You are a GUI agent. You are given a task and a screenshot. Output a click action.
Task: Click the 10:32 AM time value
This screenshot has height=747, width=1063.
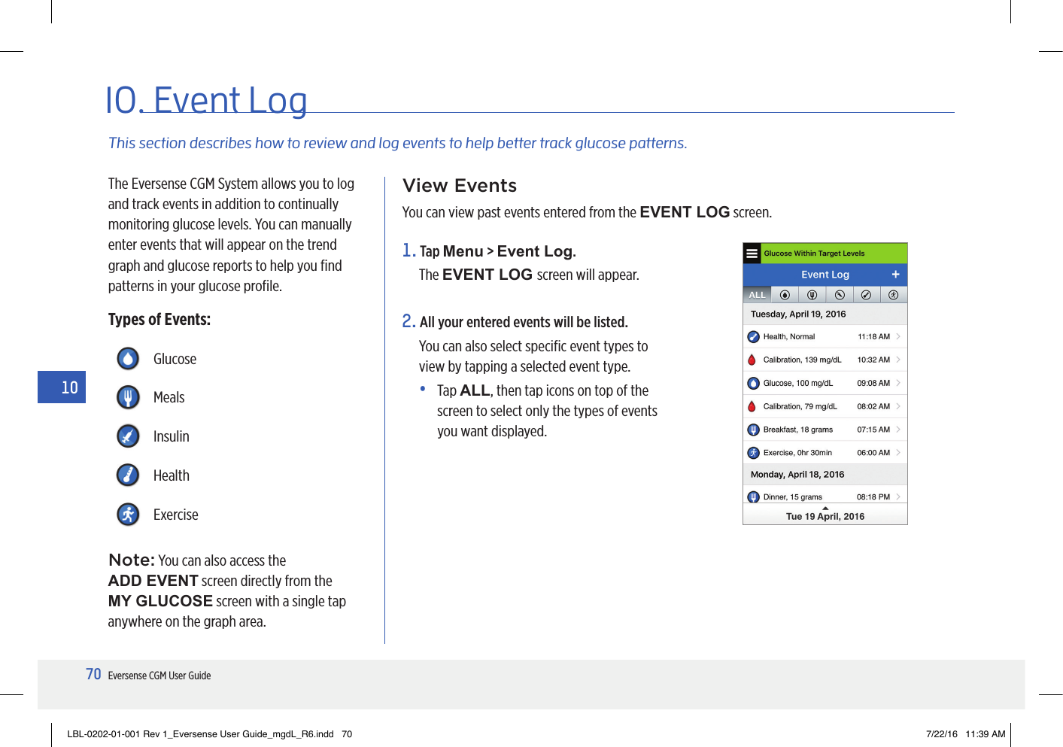point(873,360)
